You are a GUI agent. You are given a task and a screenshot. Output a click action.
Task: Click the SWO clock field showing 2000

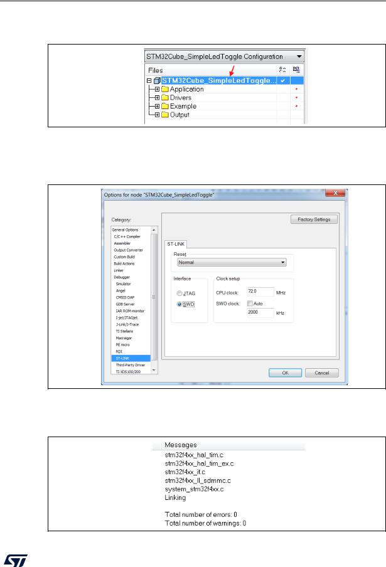(260, 312)
